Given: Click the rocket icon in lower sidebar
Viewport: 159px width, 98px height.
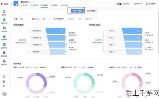Looking at the screenshot, I should click(4, 81).
